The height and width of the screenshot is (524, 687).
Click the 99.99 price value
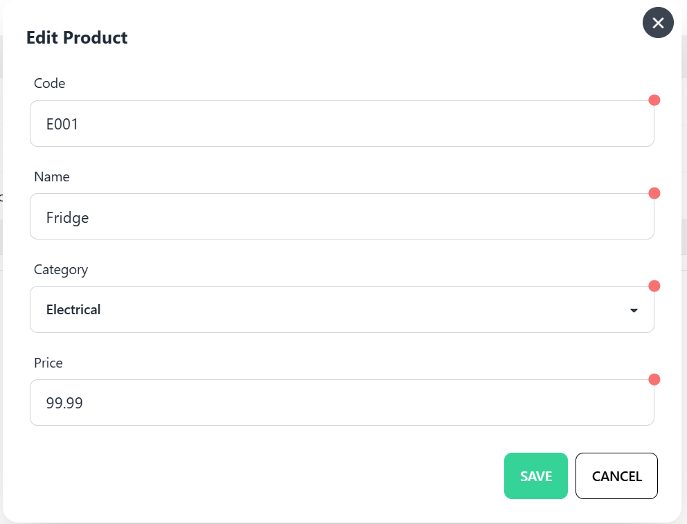point(64,403)
